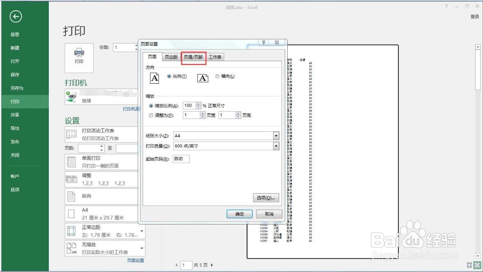Image resolution: width=483 pixels, height=272 pixels.
Task: Click the dialog help question mark
Action: click(x=263, y=43)
